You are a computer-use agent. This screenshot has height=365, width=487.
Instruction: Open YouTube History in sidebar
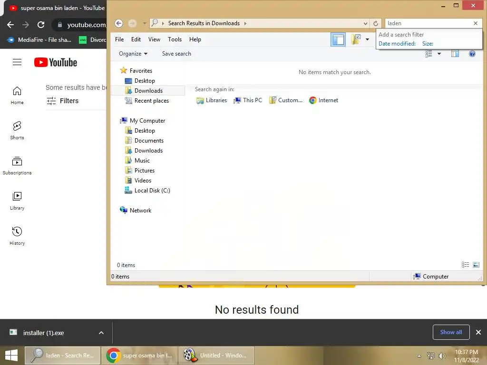click(17, 236)
